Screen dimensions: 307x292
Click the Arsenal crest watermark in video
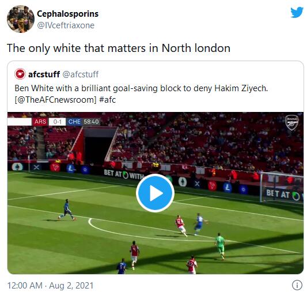click(x=291, y=122)
